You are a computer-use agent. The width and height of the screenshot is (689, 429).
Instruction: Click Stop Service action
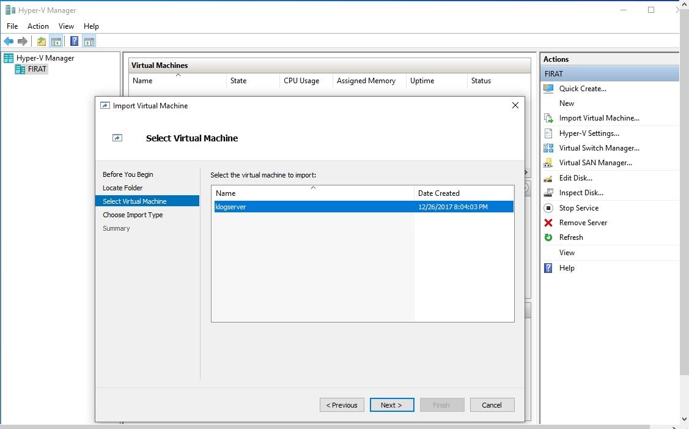coord(579,207)
